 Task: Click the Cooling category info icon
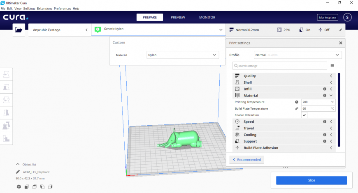pos(324,135)
